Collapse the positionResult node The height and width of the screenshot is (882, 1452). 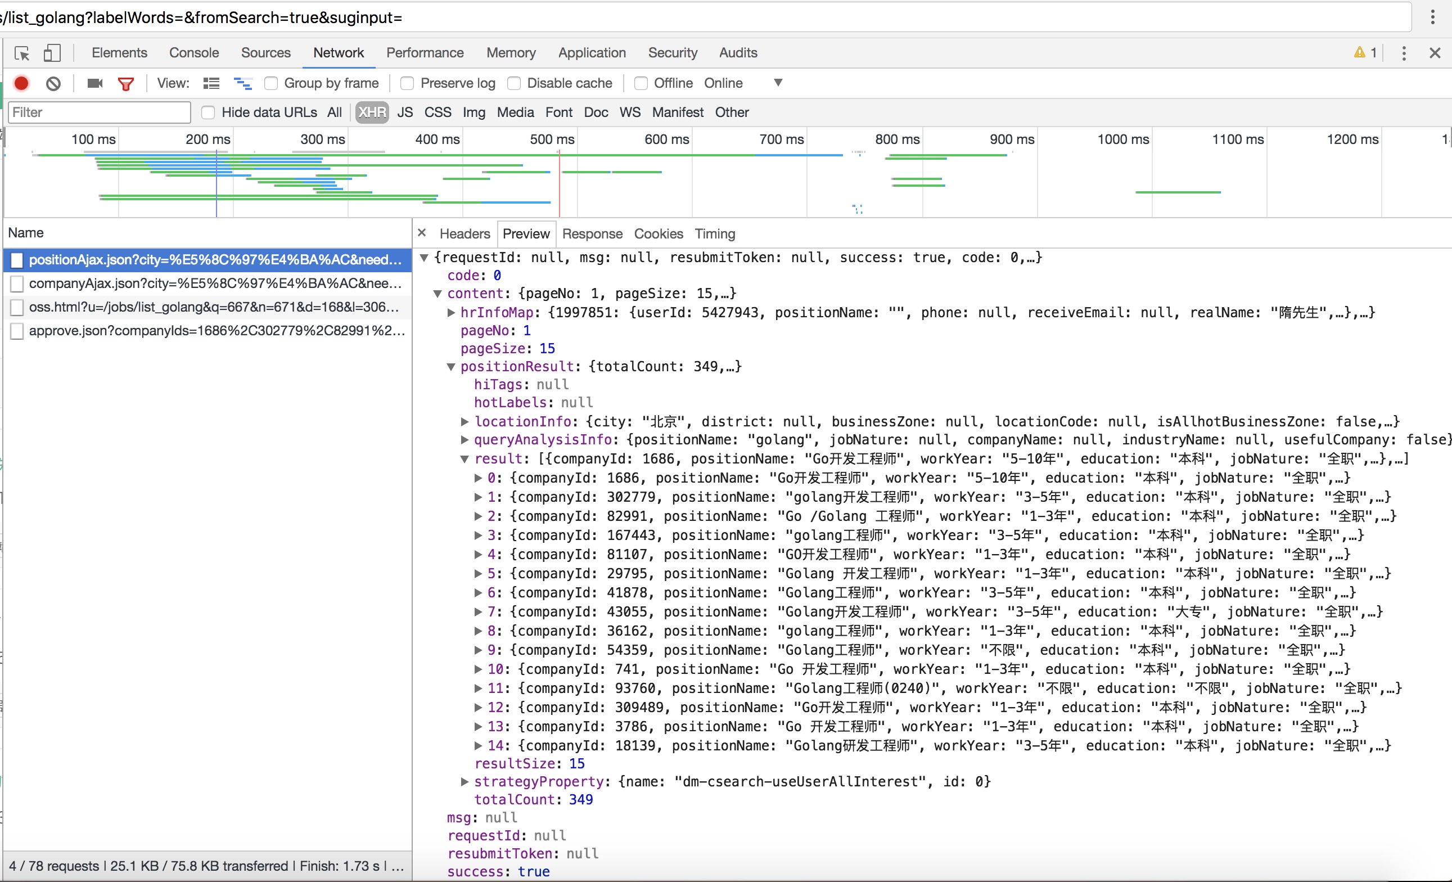click(451, 367)
